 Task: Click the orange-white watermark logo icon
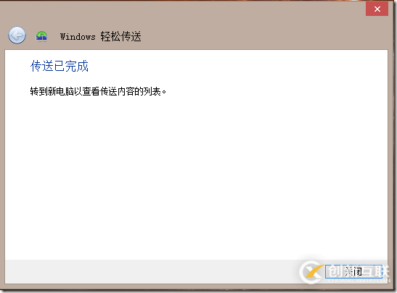coord(311,272)
